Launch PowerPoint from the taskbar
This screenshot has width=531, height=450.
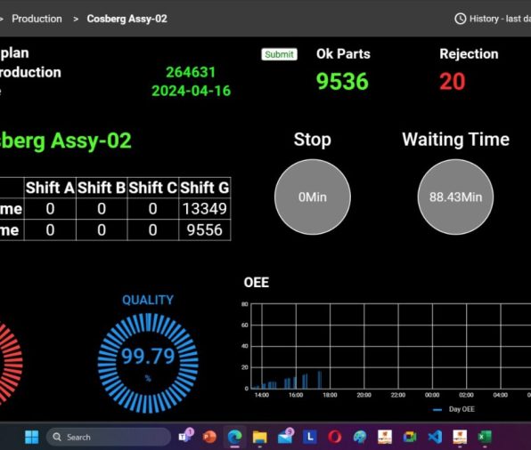tap(209, 437)
